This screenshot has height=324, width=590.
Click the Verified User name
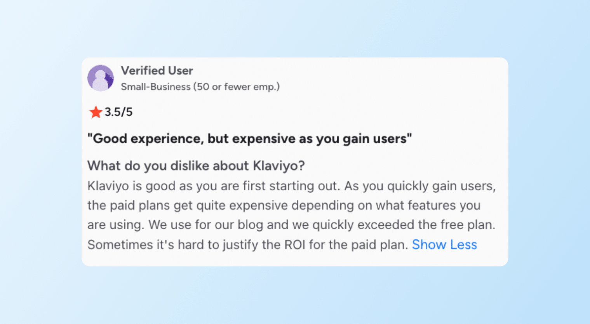point(157,71)
